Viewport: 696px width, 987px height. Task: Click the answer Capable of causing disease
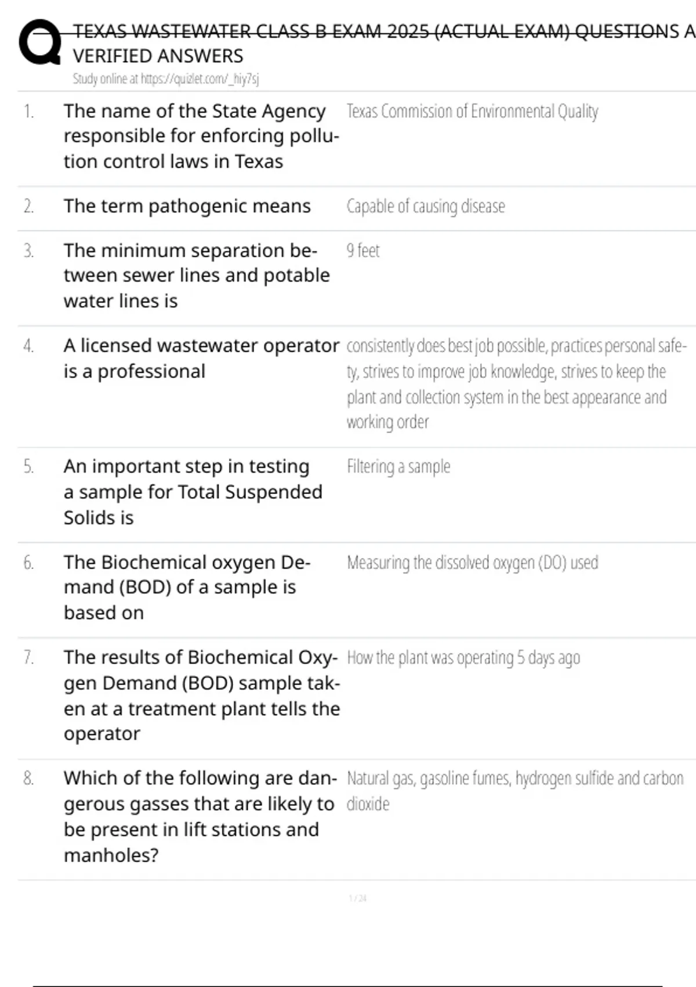pyautogui.click(x=425, y=206)
